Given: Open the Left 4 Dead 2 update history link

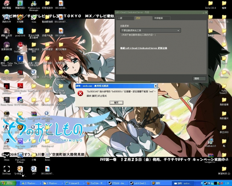Looking at the screenshot, I should pos(144,48).
